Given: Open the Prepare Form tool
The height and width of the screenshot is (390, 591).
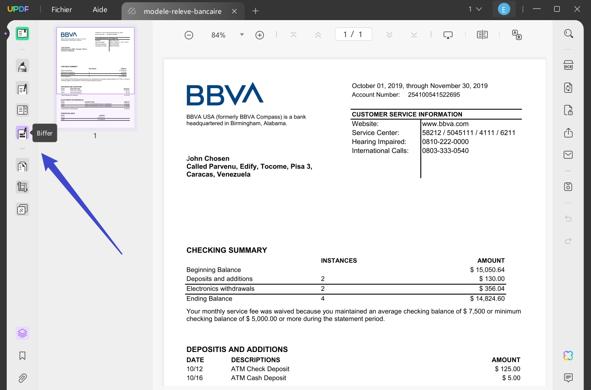Looking at the screenshot, I should pos(22,110).
